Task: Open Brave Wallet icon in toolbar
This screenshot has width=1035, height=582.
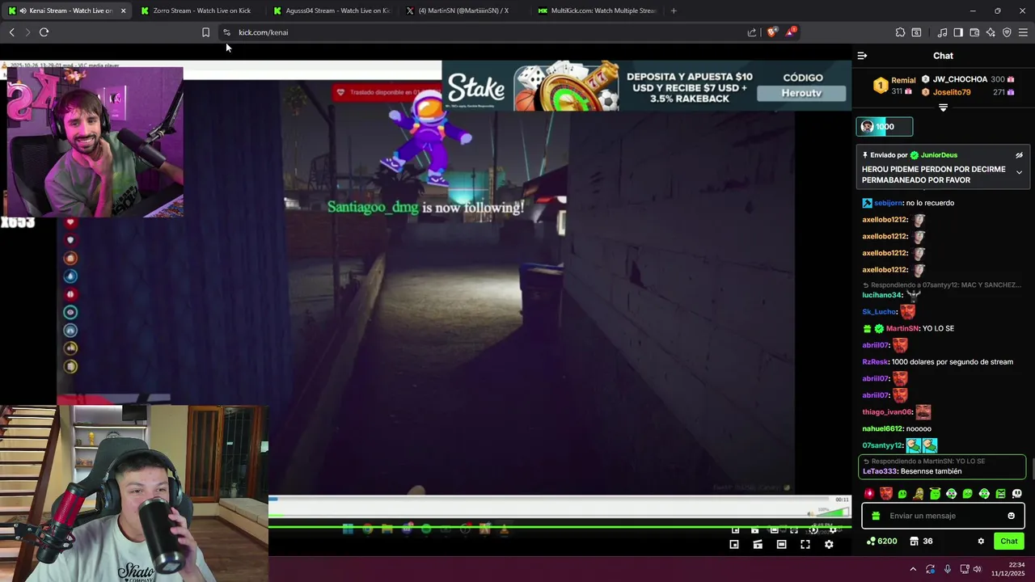Action: 974,32
